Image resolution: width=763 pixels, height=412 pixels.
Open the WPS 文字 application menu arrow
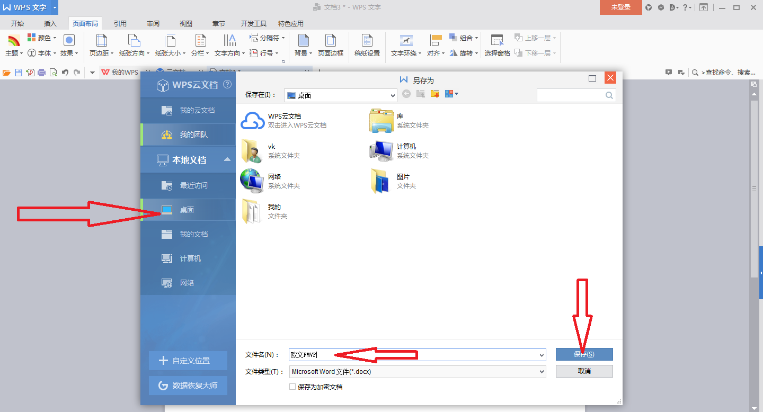tap(55, 7)
